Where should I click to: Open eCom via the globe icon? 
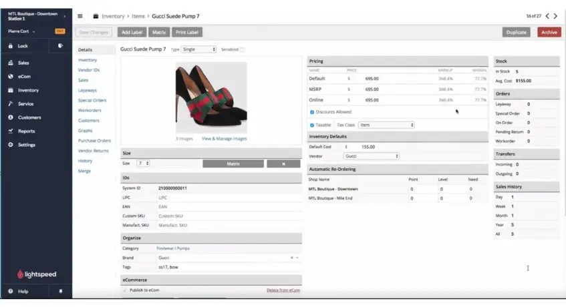11,77
